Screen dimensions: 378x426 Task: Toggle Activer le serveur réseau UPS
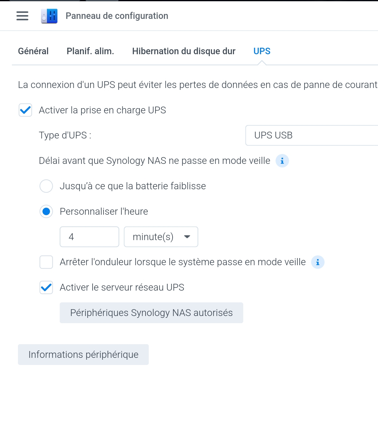pyautogui.click(x=46, y=287)
